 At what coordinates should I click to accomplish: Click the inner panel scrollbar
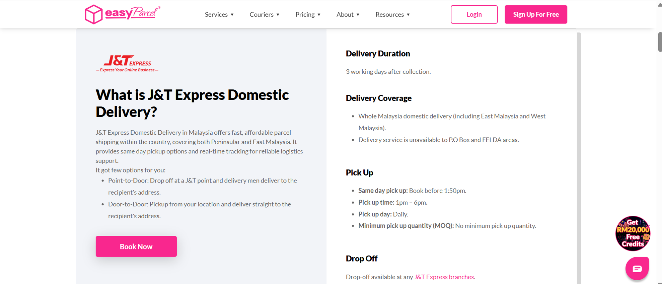pos(579,158)
